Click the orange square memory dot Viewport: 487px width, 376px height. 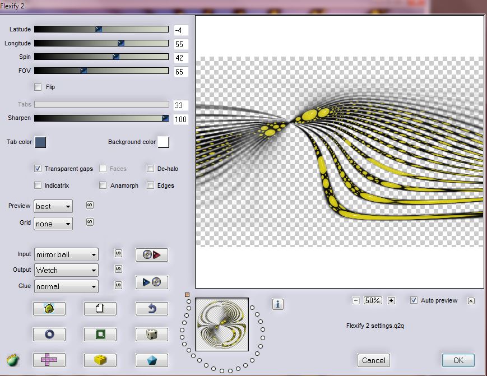click(187, 295)
